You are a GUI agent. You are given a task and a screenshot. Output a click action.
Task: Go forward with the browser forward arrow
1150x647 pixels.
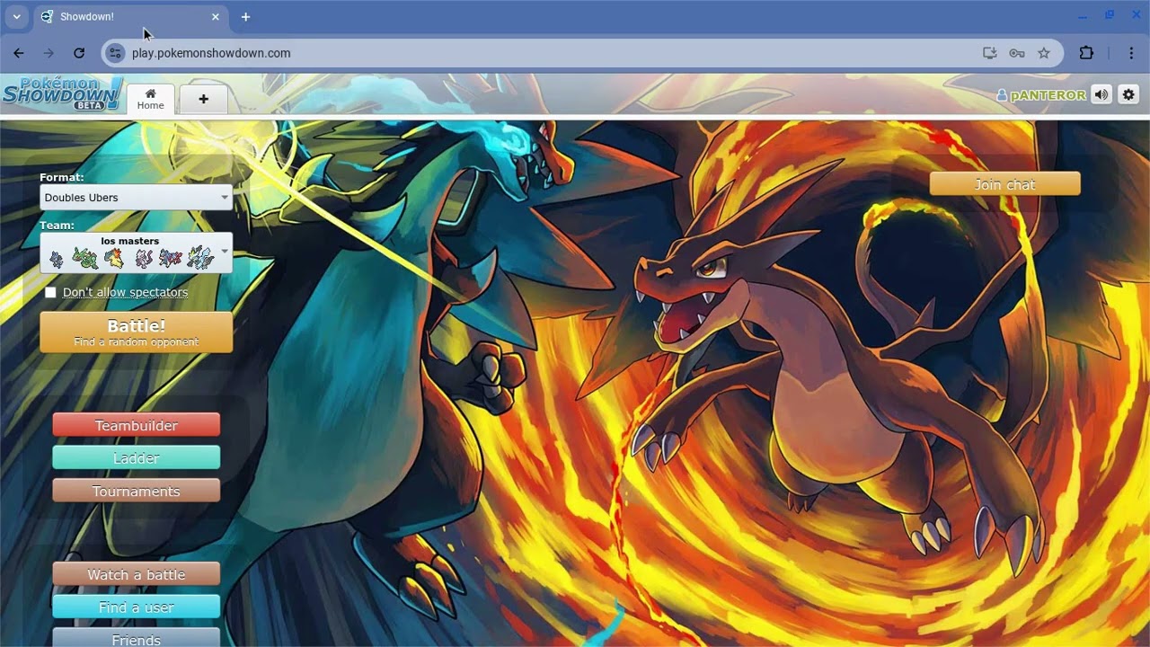click(x=49, y=53)
